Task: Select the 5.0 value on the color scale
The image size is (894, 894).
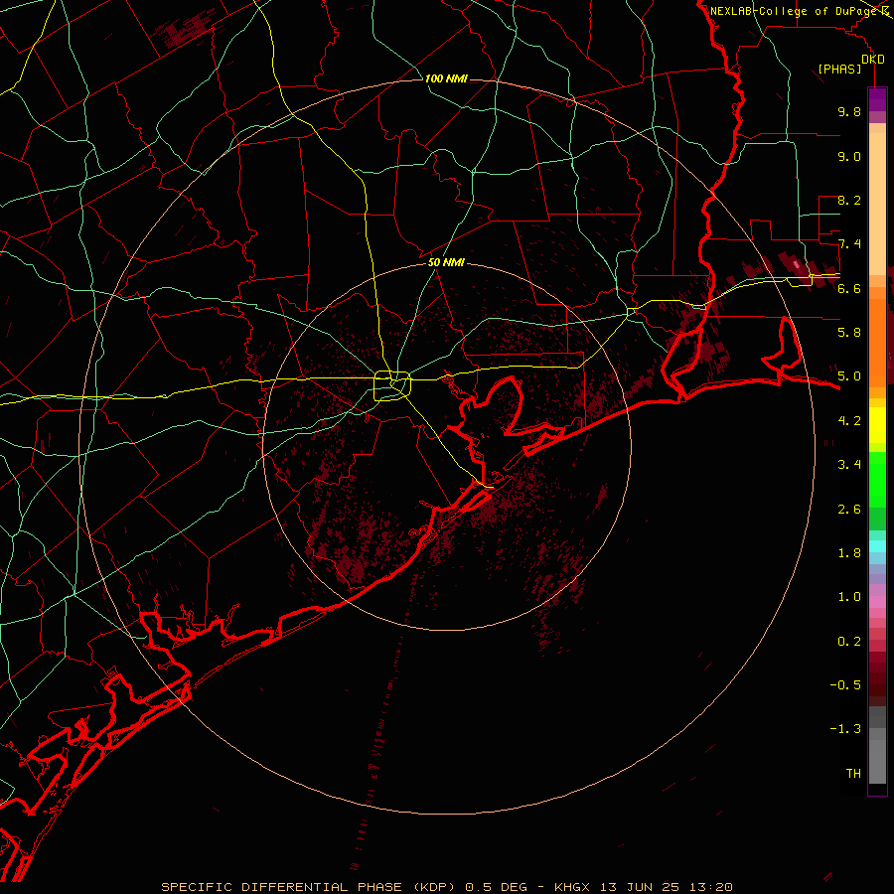Action: click(x=849, y=376)
